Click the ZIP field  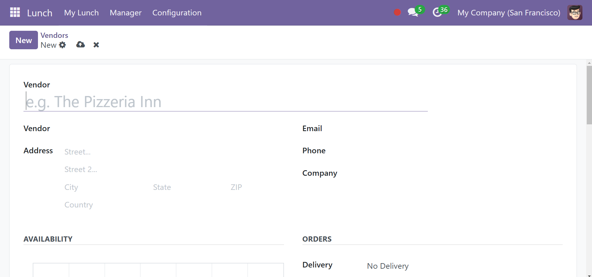257,187
